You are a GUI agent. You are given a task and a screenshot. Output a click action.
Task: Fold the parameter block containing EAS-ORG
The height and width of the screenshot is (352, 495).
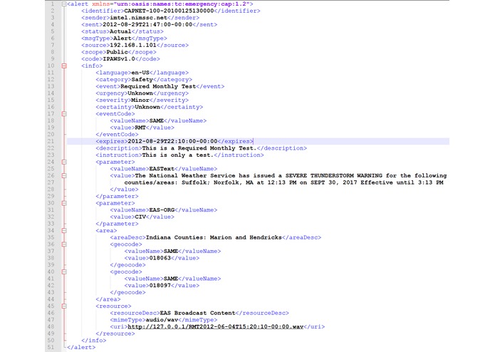[64, 203]
